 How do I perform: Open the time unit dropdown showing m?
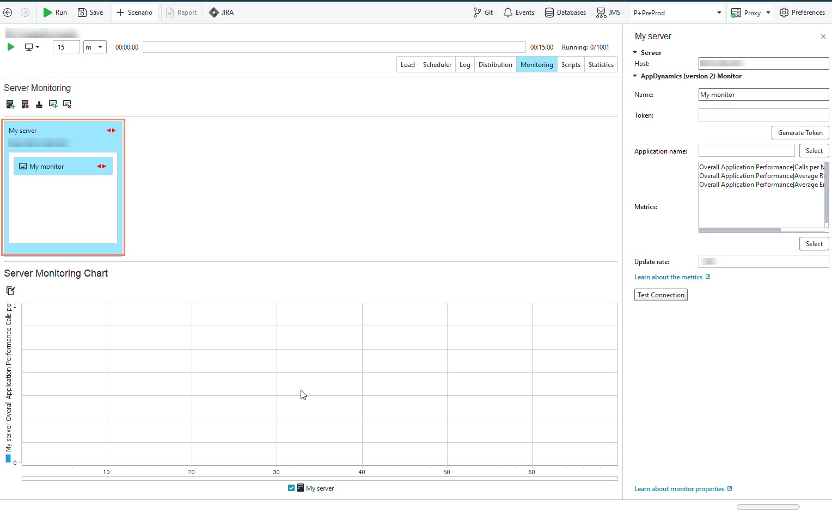95,47
